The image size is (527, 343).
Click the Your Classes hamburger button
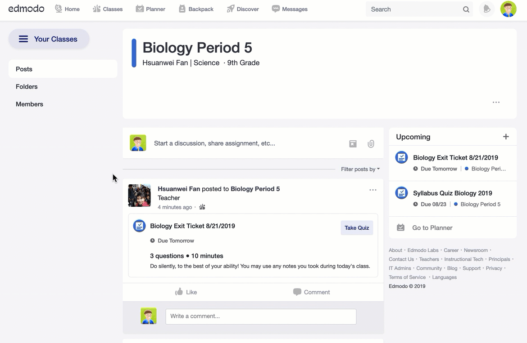(49, 39)
